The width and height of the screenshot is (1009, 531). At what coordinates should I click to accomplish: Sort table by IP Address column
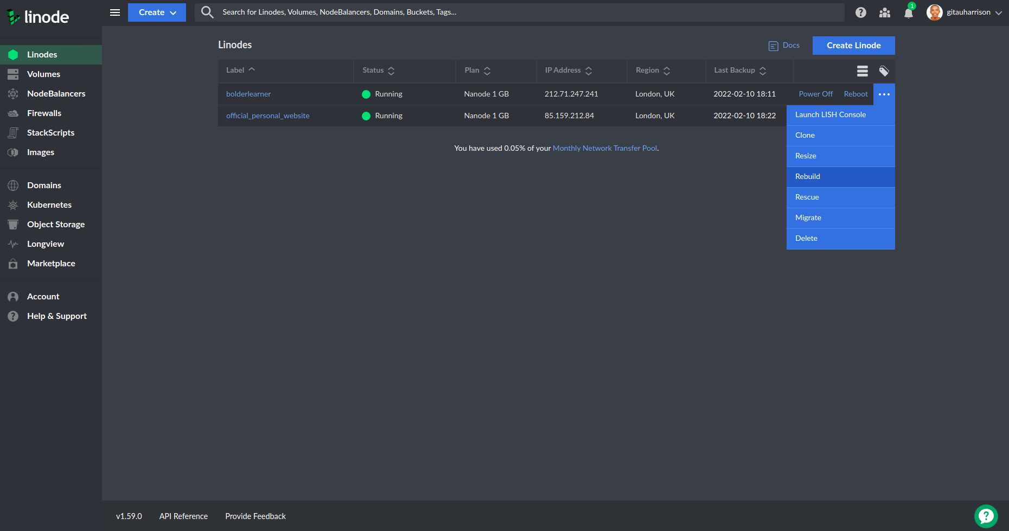pos(569,71)
